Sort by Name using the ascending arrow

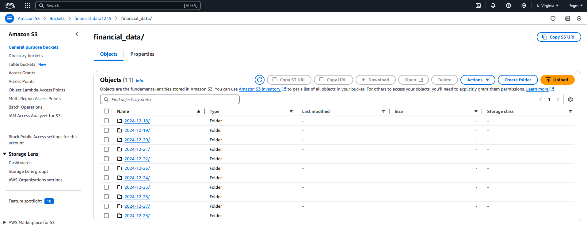pos(199,111)
